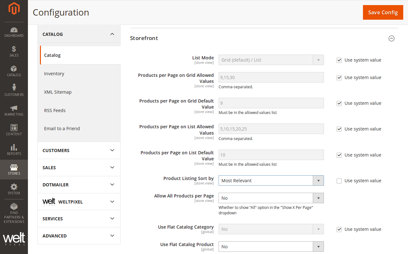Click the Save Config button
Screen dimensions: 408x254
point(383,12)
